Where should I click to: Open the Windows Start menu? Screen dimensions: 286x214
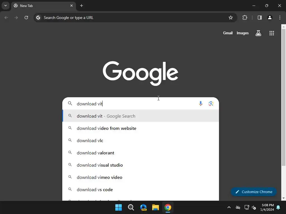click(118, 207)
